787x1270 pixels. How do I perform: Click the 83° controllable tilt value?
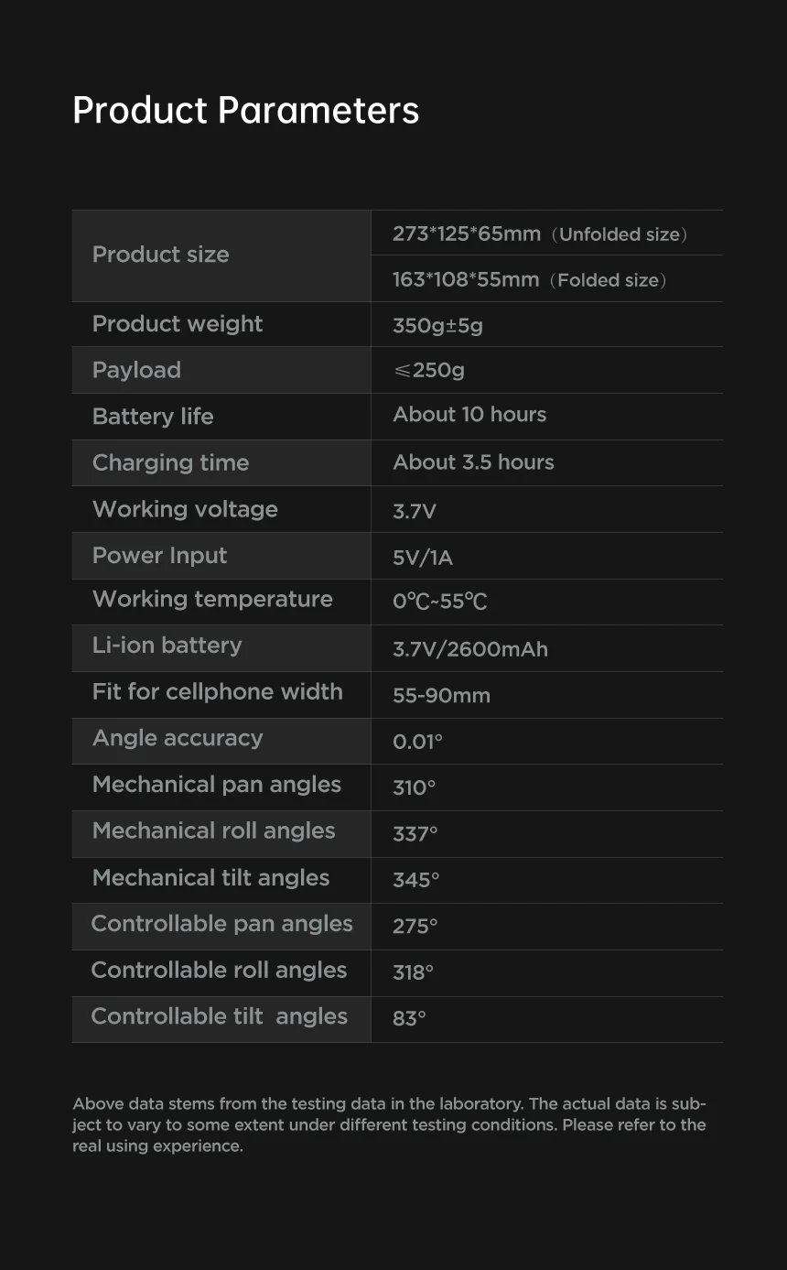409,1018
